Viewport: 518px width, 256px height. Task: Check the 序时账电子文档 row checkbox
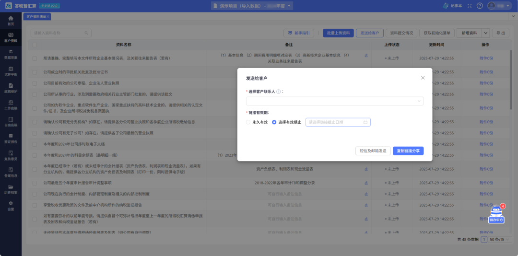[x=35, y=144]
